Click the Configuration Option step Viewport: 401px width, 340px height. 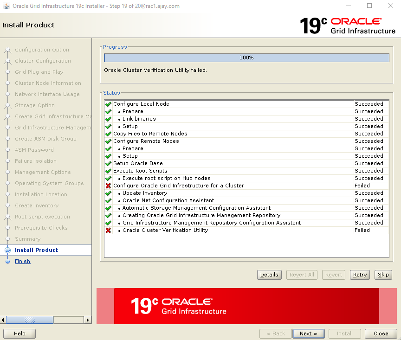click(x=42, y=50)
